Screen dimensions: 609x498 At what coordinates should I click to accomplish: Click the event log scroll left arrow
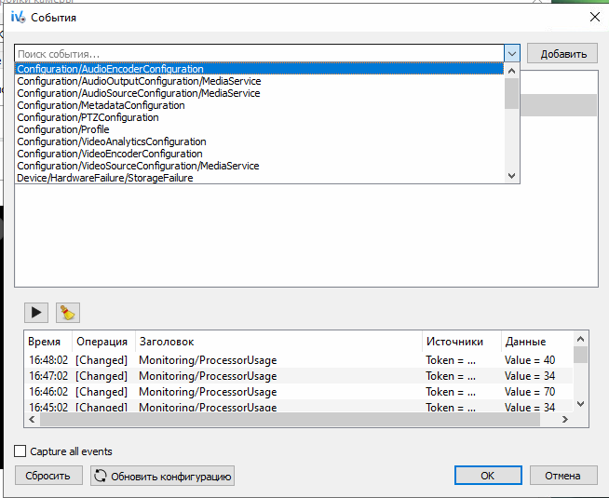click(32, 419)
